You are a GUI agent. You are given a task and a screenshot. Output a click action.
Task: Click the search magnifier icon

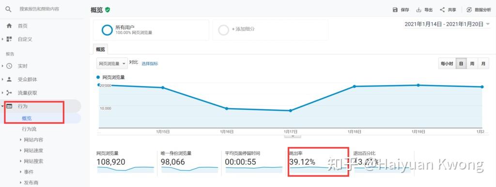pyautogui.click(x=9, y=10)
